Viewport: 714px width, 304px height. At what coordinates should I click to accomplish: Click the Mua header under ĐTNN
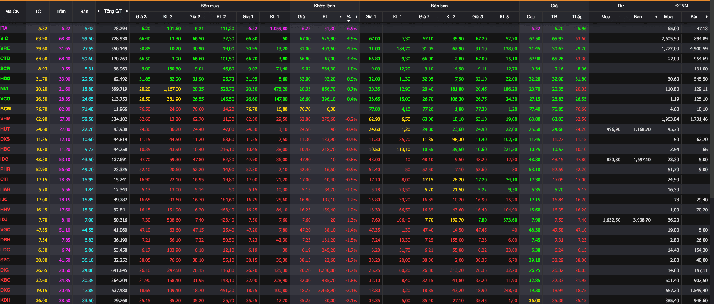668,17
